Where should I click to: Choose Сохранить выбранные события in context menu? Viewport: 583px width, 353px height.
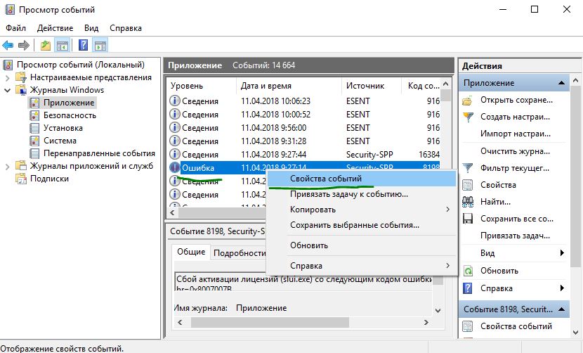point(362,225)
